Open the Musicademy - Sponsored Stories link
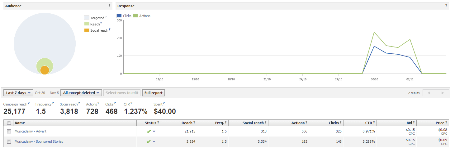 coord(39,141)
